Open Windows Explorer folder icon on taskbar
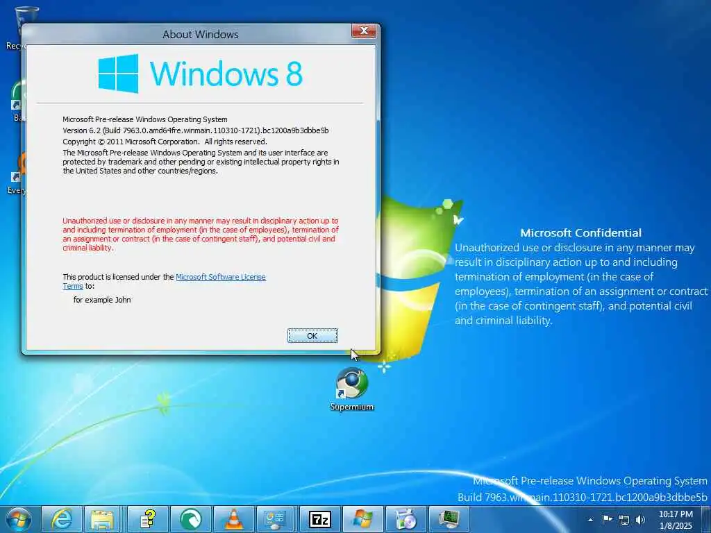 pos(103,519)
